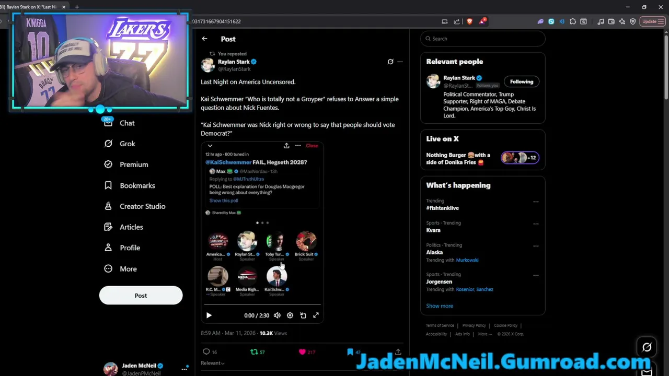This screenshot has width=669, height=376.
Task: Go back using the Post arrow
Action: [x=204, y=39]
